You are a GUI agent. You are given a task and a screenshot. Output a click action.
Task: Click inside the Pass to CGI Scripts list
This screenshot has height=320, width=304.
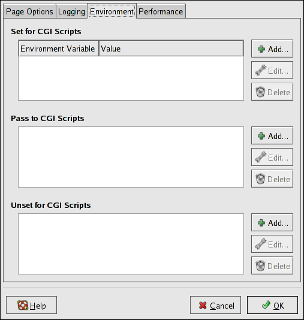[131, 157]
